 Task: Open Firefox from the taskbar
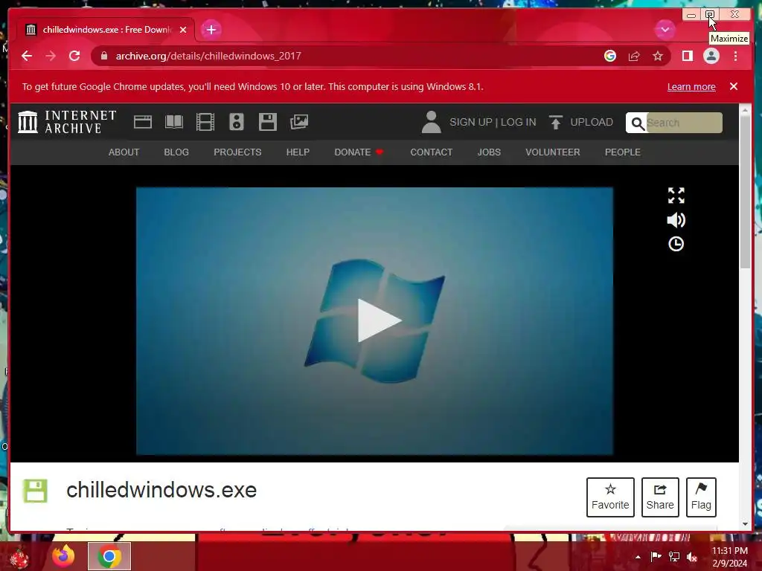[64, 556]
